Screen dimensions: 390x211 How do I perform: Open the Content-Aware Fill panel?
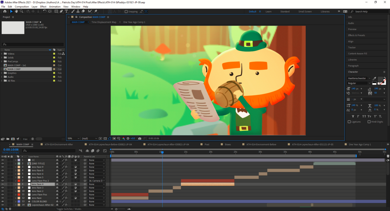coord(357,54)
